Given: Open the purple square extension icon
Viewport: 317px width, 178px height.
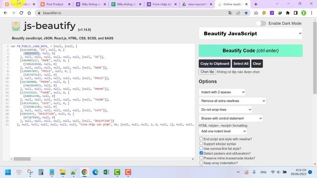Looking at the screenshot, I should [x=272, y=13].
